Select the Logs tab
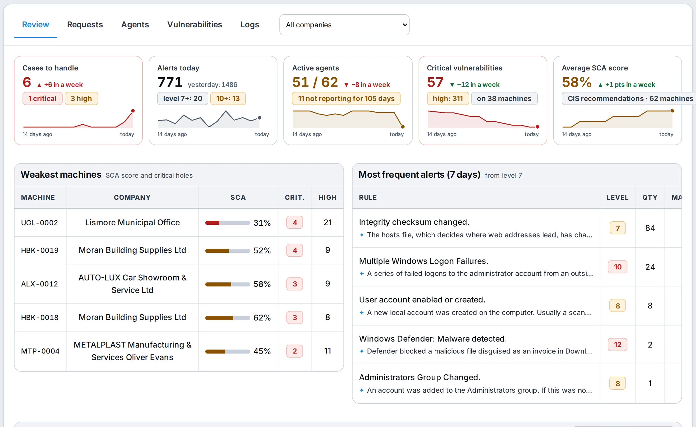Image resolution: width=696 pixels, height=427 pixels. [250, 25]
